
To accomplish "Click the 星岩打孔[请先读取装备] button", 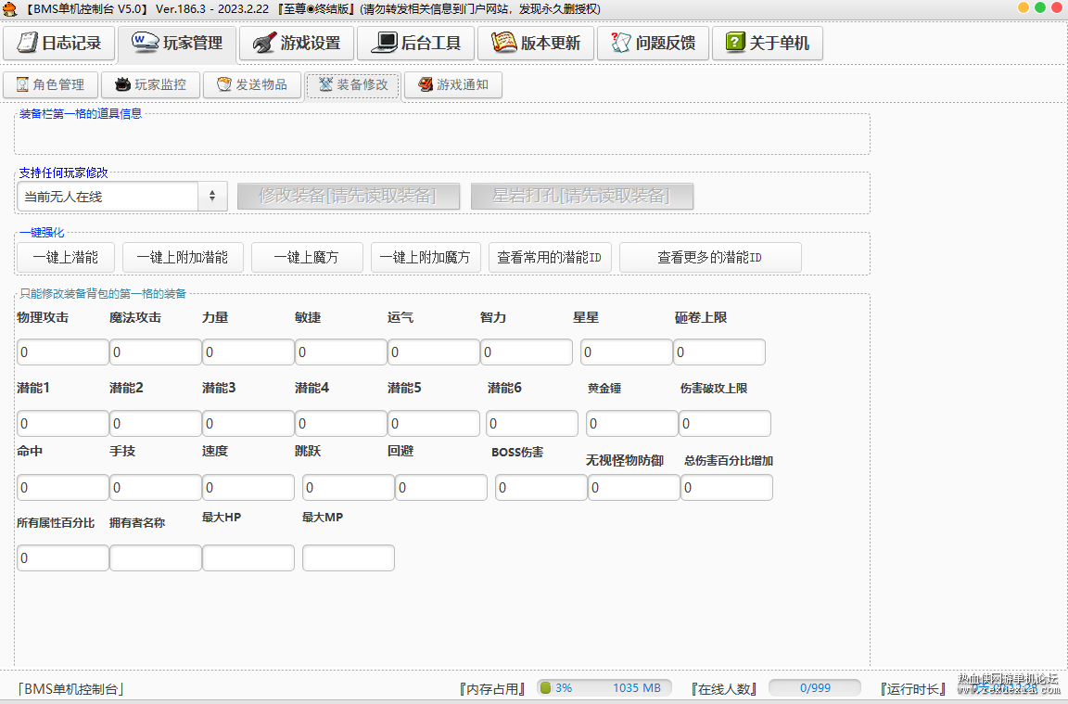I will (581, 197).
